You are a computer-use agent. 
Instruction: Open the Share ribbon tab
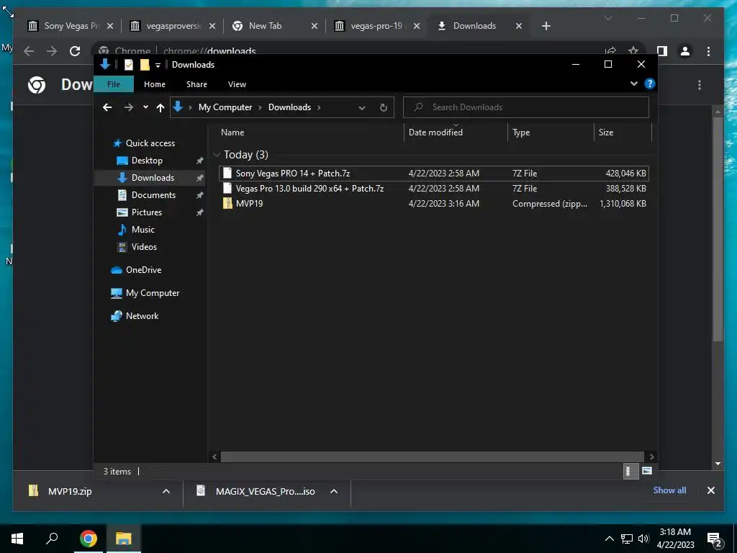click(196, 84)
